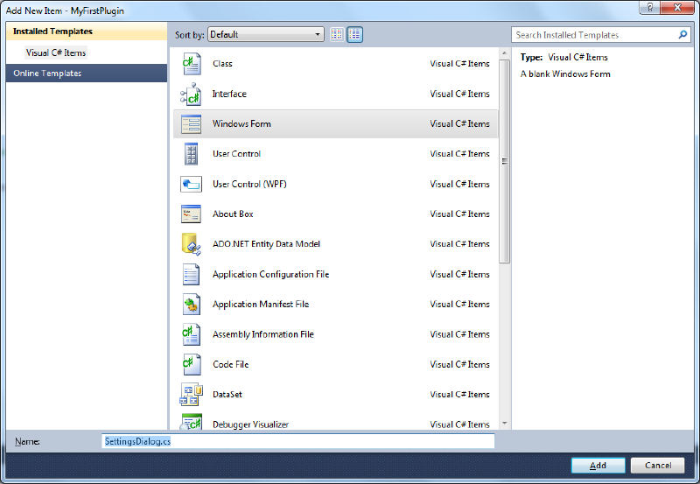Open the Sort by Default dropdown

266,34
